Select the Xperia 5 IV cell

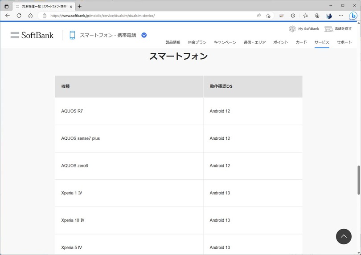129,245
